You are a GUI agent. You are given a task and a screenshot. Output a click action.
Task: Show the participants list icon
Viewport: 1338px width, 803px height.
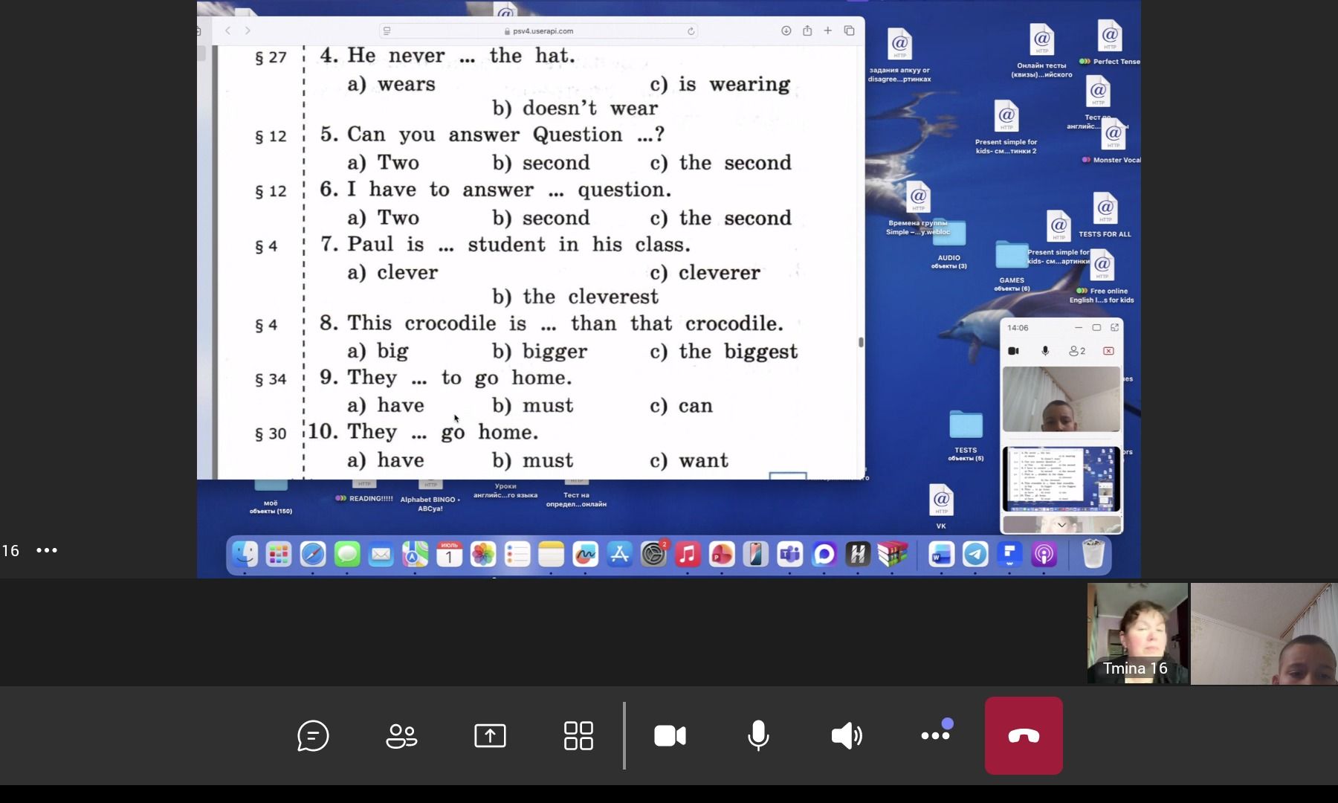401,736
